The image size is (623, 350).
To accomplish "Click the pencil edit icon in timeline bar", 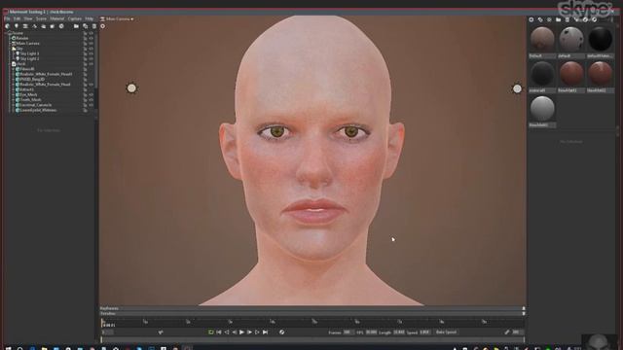I will point(507,332).
